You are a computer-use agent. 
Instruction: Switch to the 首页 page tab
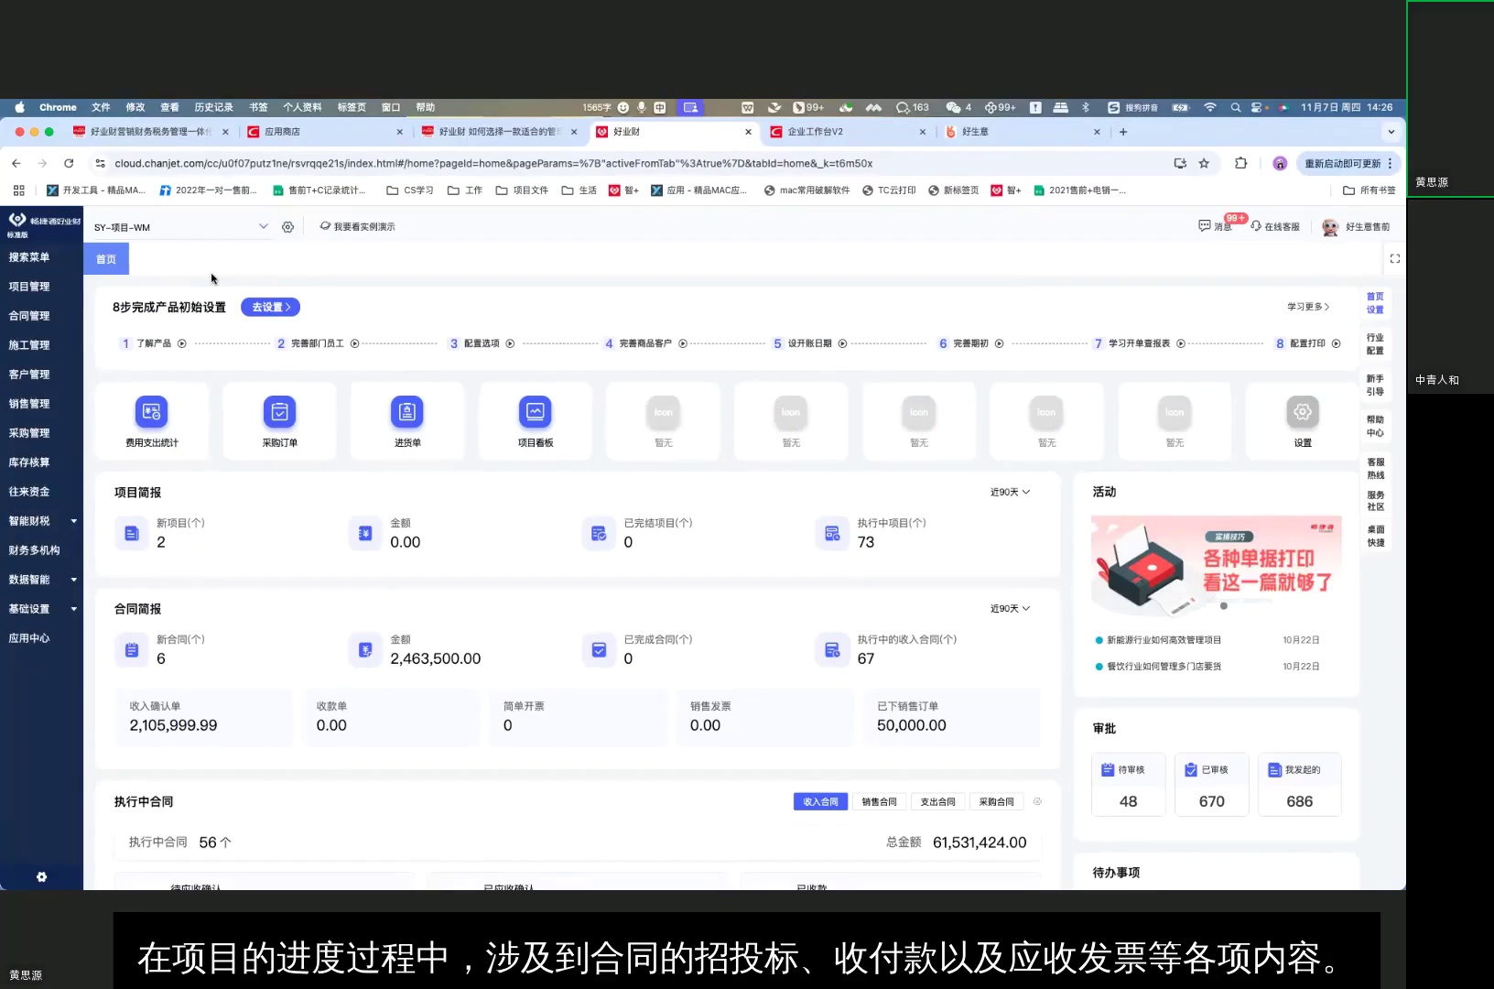[105, 258]
